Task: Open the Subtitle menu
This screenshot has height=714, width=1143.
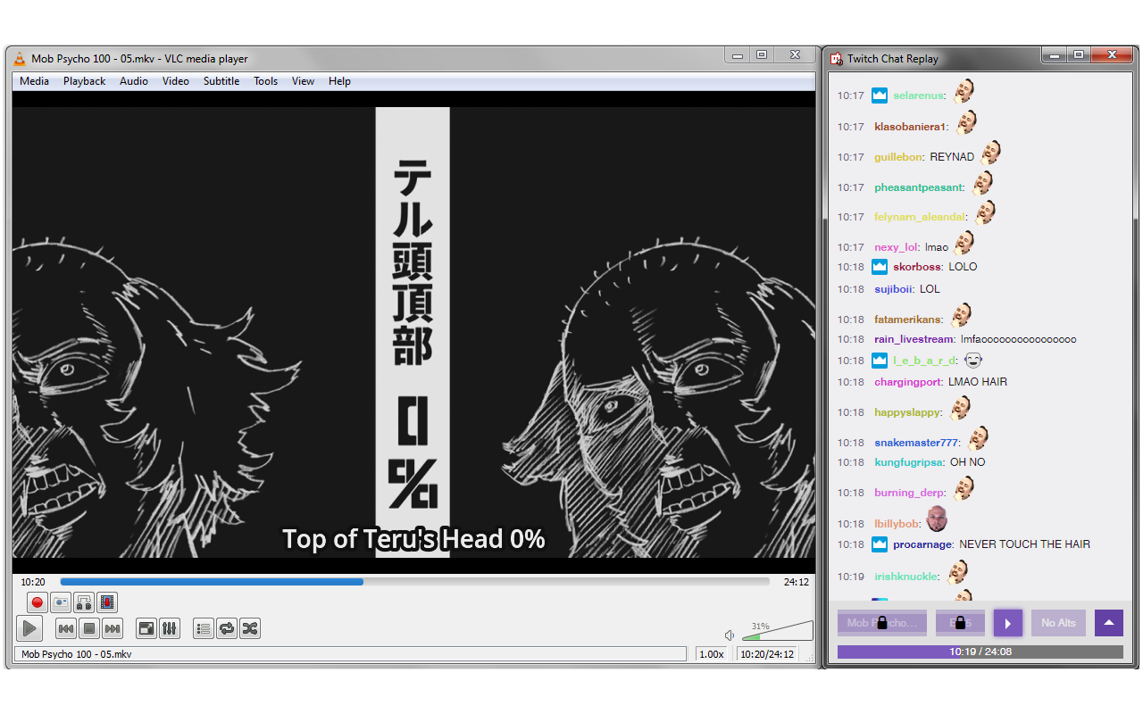Action: 221,81
